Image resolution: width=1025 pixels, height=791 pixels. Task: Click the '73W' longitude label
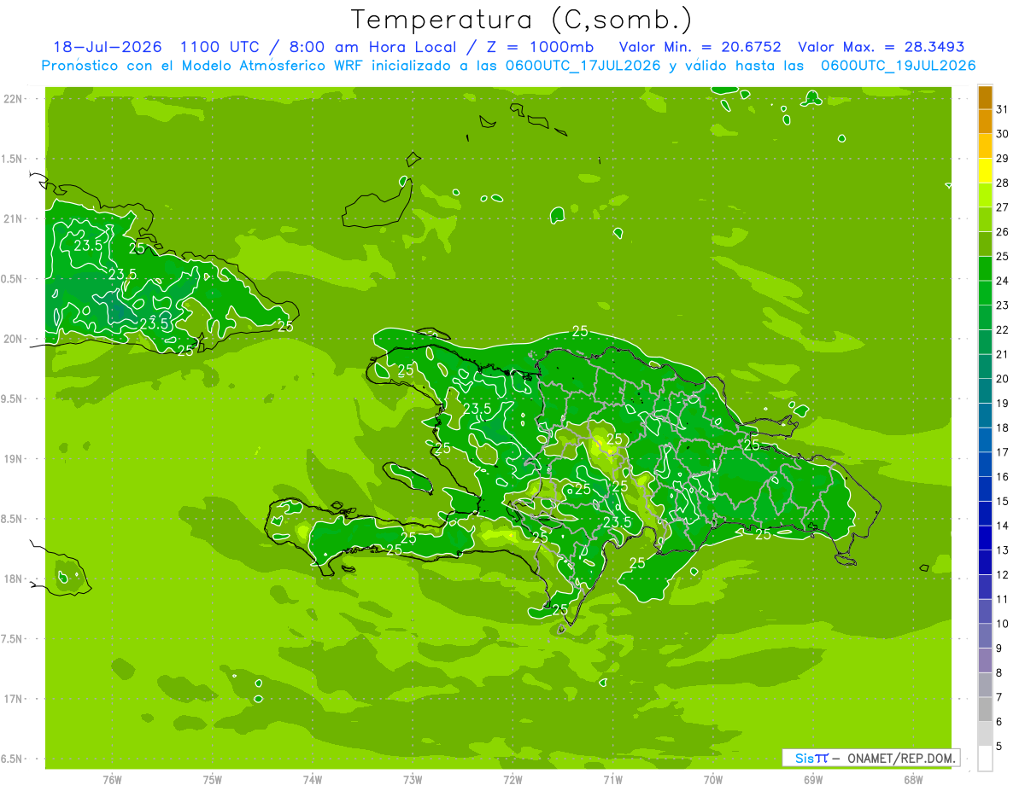pos(413,780)
